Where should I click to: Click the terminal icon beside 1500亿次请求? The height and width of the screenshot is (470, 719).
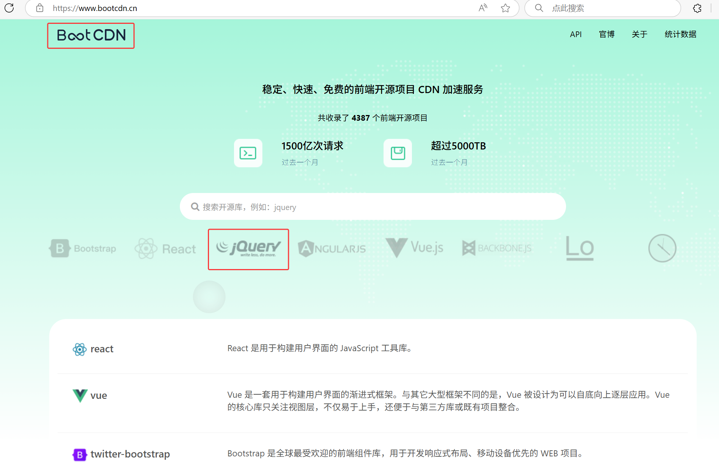[x=248, y=153]
